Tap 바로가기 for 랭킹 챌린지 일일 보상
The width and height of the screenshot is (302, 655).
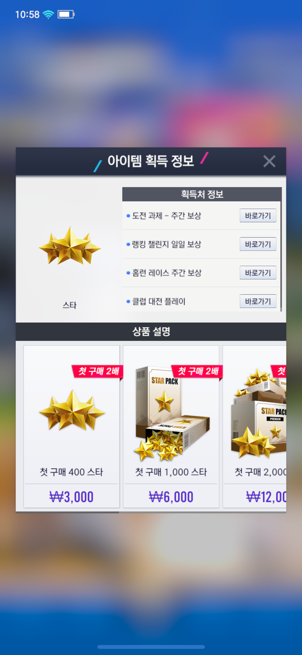pyautogui.click(x=258, y=244)
